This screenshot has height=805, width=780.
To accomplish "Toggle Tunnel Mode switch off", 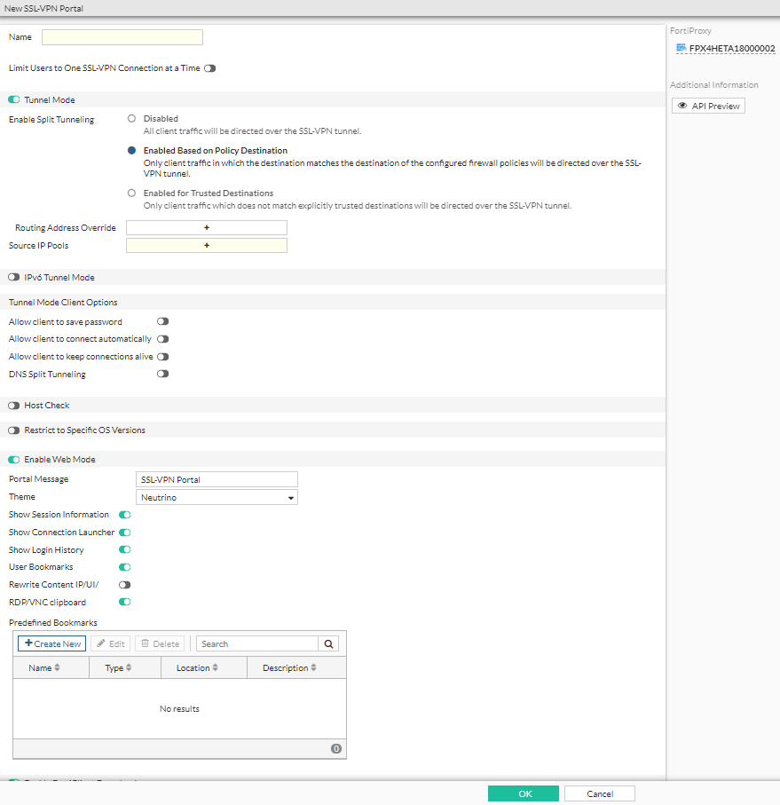I will pos(14,100).
